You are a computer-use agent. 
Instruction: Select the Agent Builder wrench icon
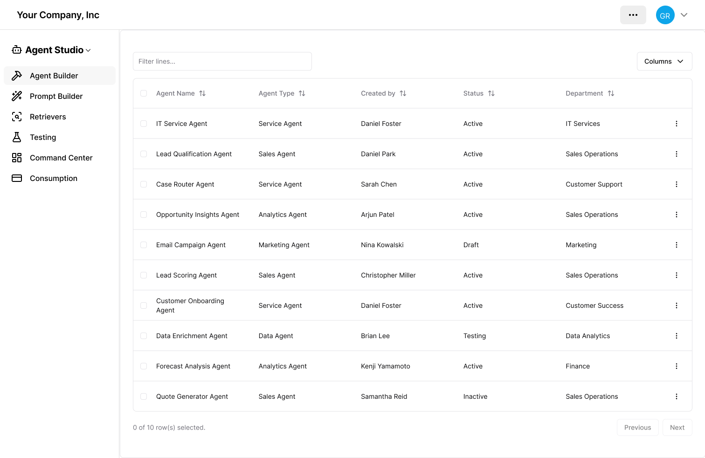[x=17, y=76]
